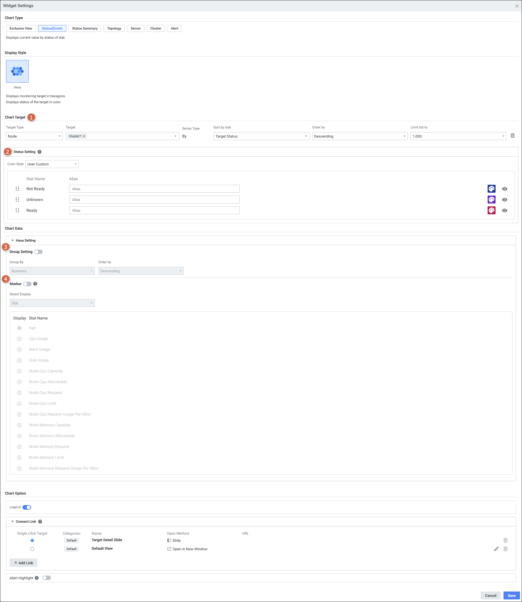Image resolution: width=522 pixels, height=602 pixels.
Task: Delete the Chart Target row with trash icon
Action: pyautogui.click(x=512, y=136)
